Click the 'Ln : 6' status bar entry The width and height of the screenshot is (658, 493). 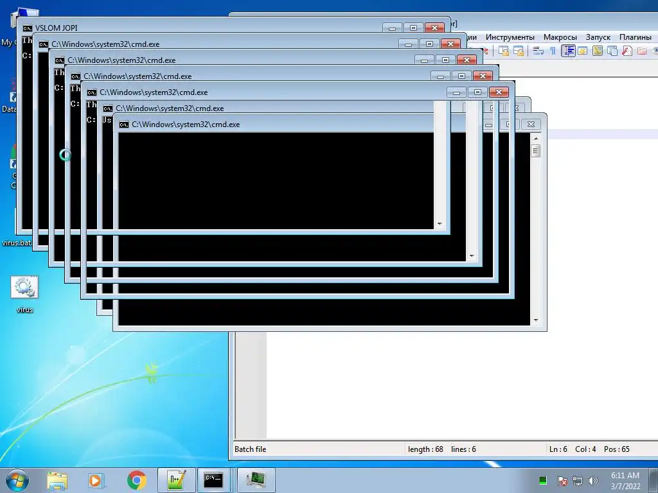click(558, 449)
